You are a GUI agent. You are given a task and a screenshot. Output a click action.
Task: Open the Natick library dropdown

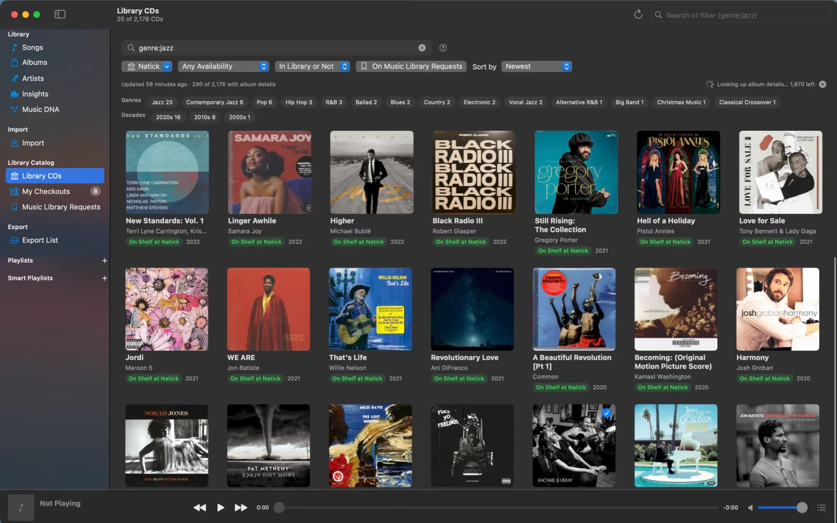click(146, 66)
